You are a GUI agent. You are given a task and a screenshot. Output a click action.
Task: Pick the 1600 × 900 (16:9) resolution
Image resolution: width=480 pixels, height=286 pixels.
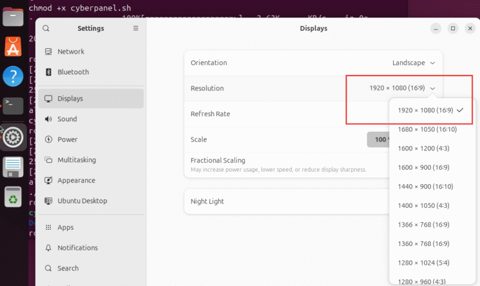point(423,167)
